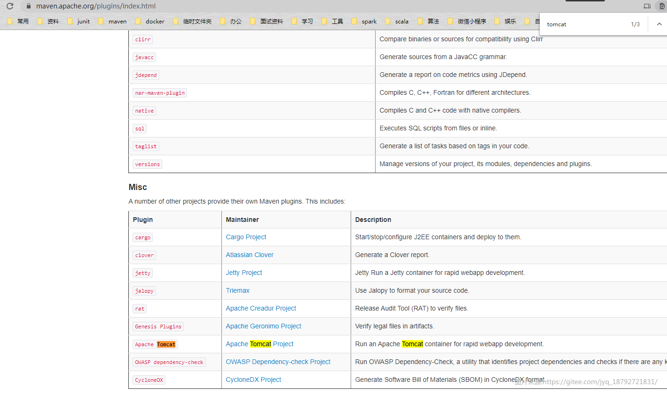
Task: Follow the Cargo Project maintainer link
Action: tap(246, 237)
